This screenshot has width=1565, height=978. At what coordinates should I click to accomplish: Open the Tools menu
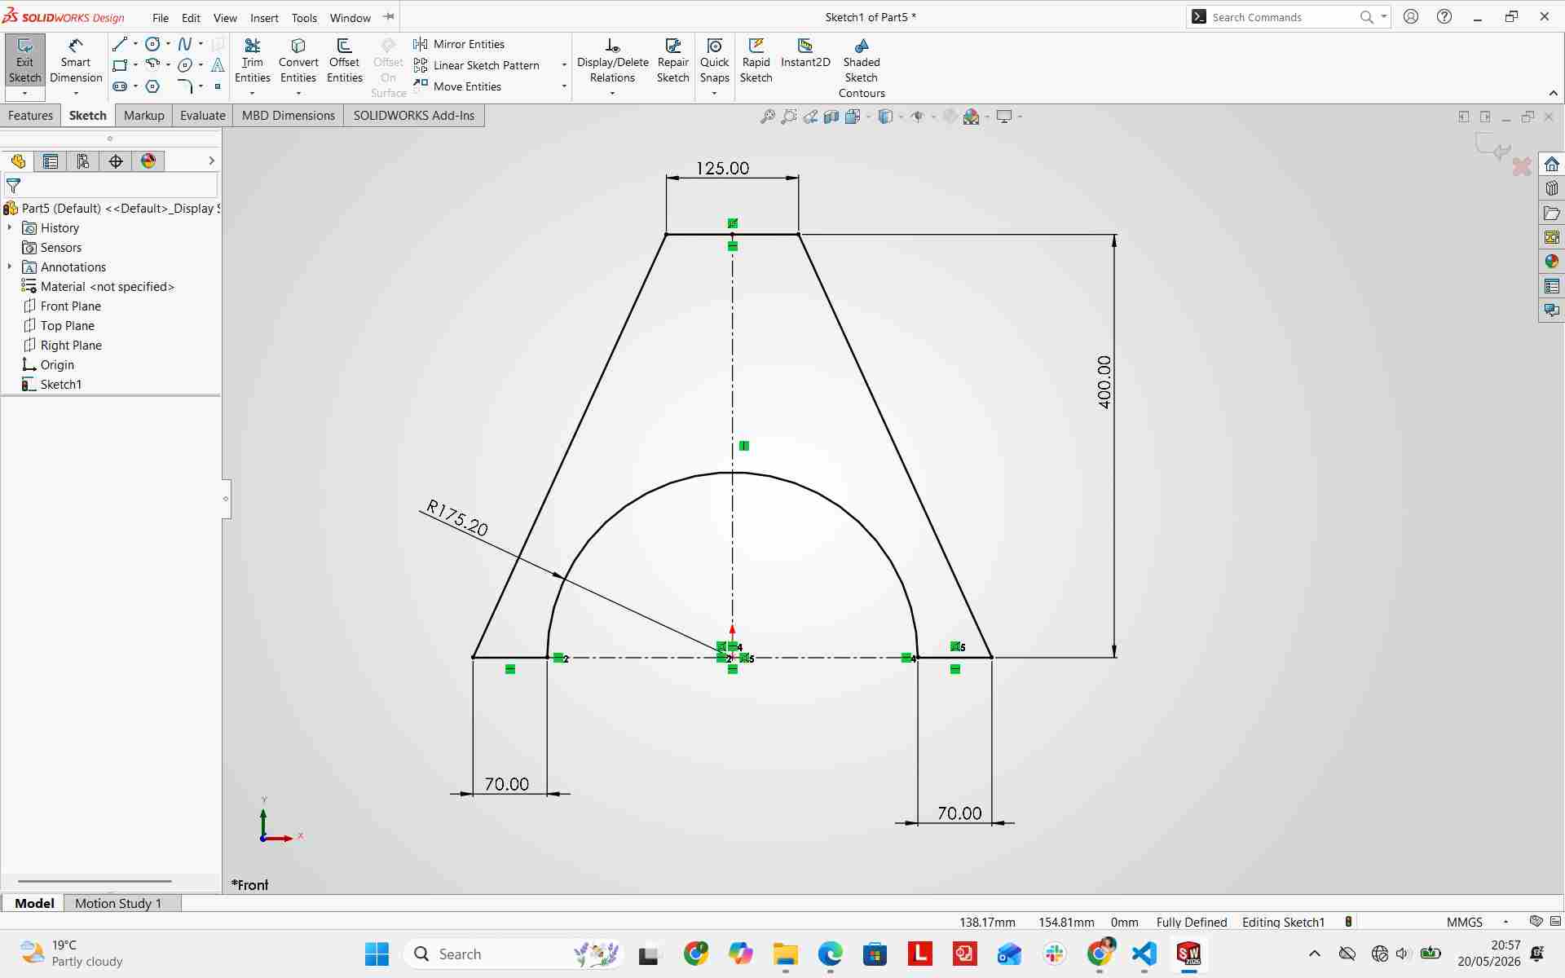point(304,17)
